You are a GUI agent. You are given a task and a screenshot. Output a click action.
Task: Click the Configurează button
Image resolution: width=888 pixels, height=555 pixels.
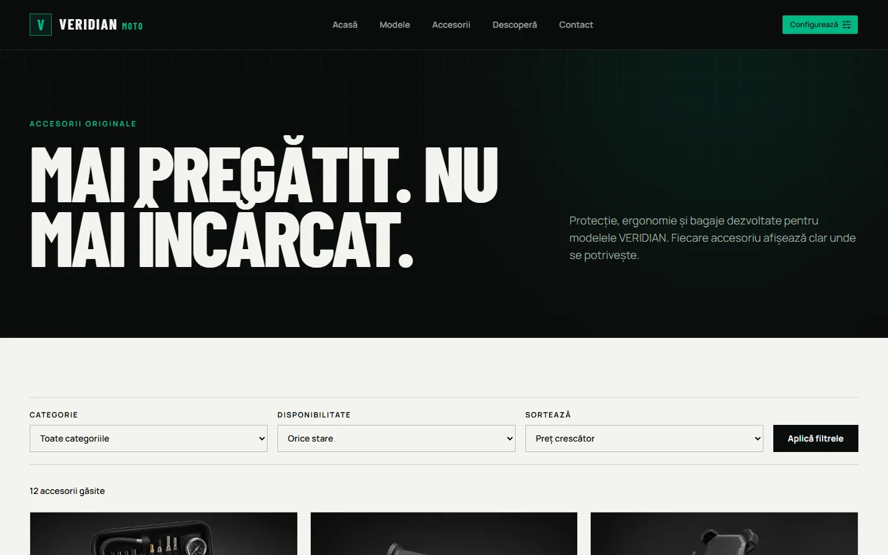coord(820,25)
